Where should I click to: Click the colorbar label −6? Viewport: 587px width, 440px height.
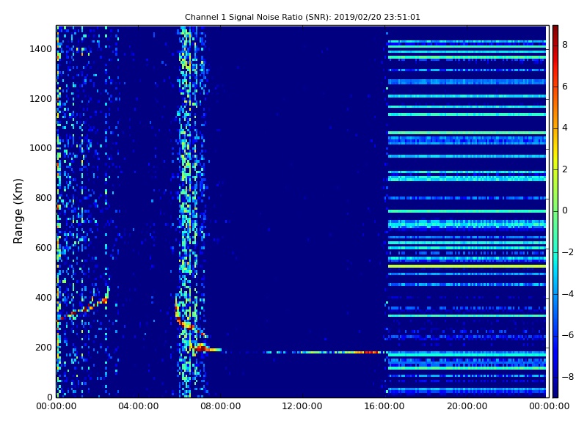click(x=567, y=335)
